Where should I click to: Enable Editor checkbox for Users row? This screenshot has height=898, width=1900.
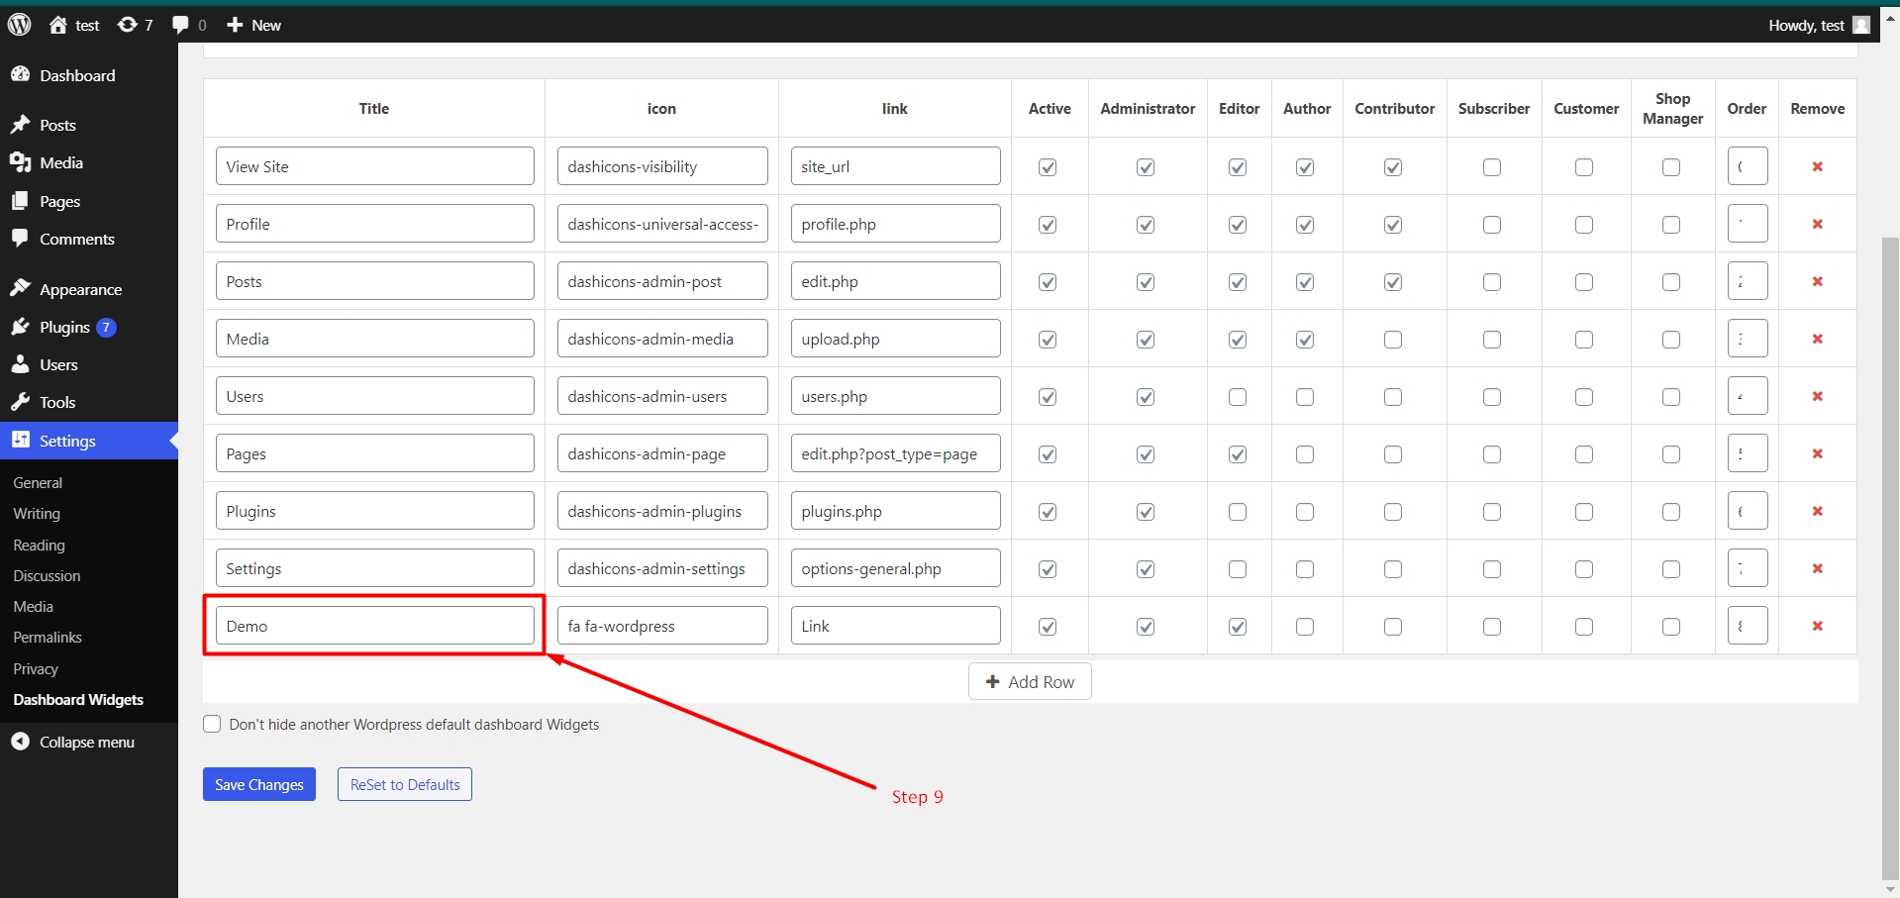pos(1238,397)
